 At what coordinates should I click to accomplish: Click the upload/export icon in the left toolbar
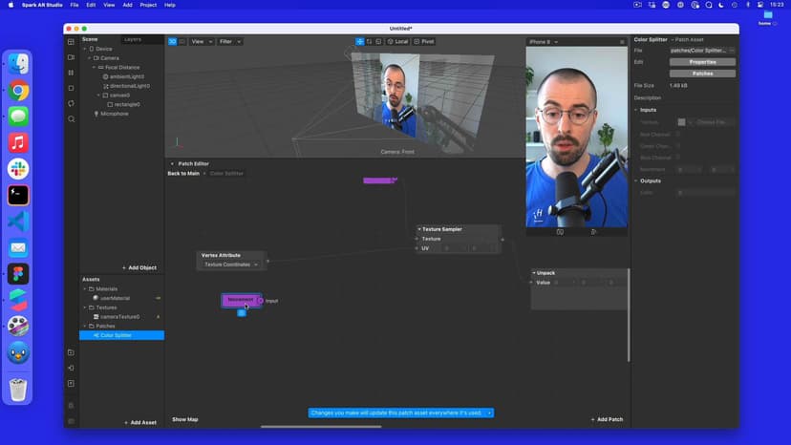71,384
